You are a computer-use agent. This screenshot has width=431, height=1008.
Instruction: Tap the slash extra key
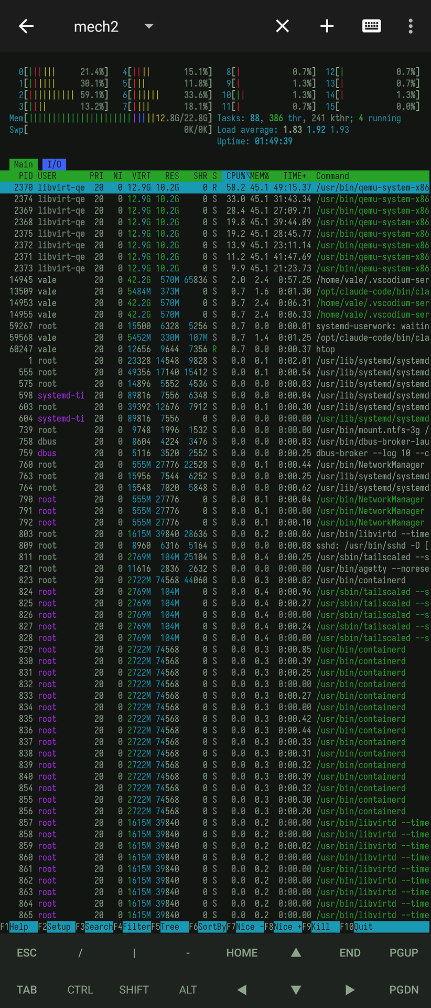(81, 953)
